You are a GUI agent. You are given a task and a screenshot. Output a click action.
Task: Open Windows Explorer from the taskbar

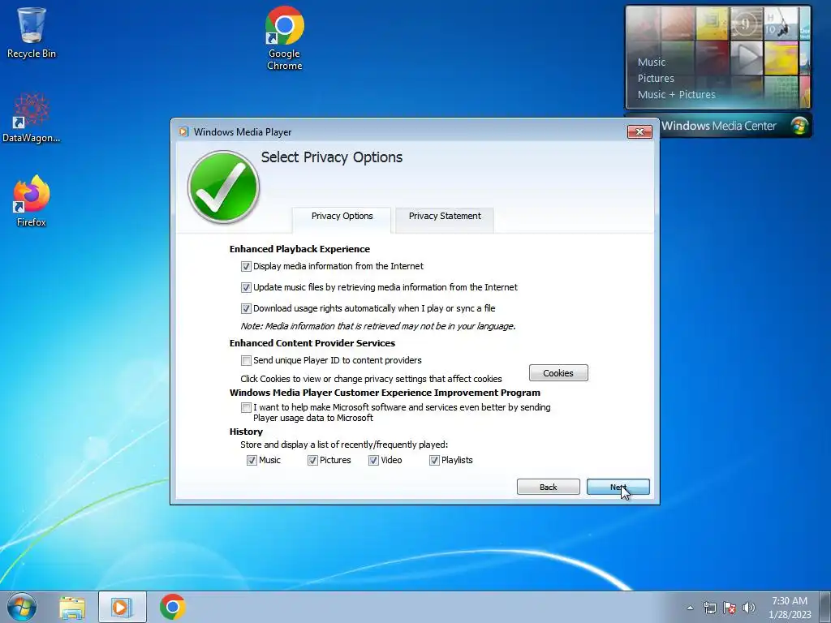coord(72,607)
